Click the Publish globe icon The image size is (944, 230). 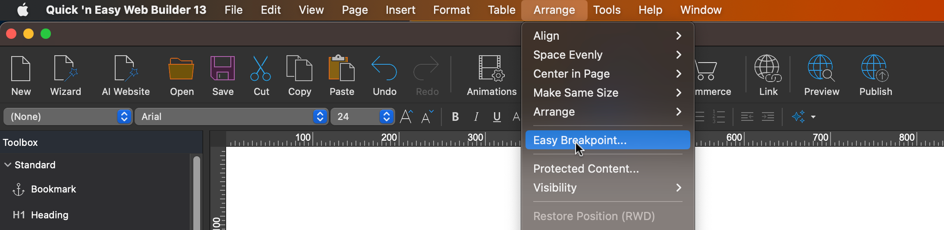pos(875,69)
